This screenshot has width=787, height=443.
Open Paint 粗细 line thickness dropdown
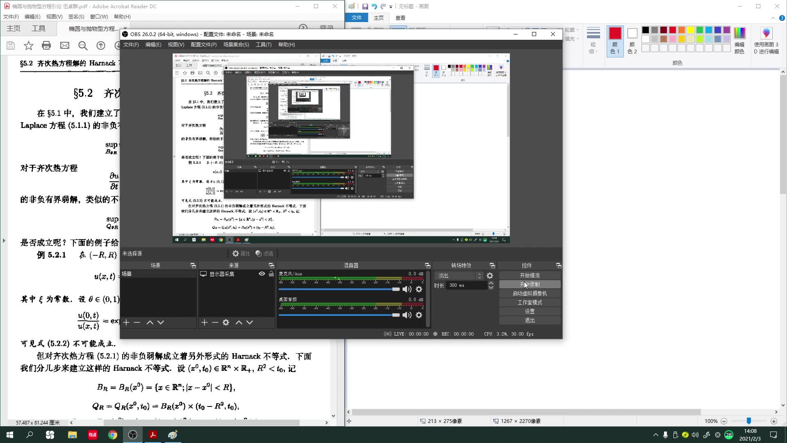click(x=593, y=41)
